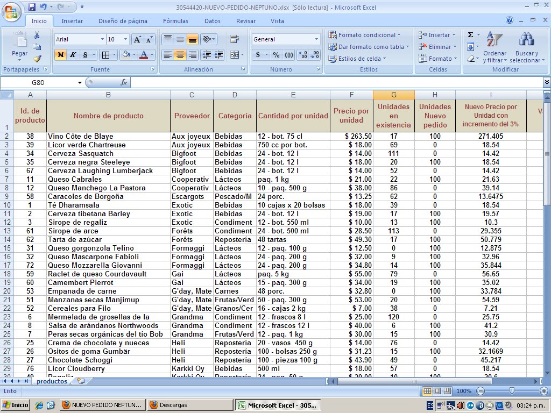Screen dimensions: 551x413
Task: Adjust the zoom slider handle
Action: click(x=512, y=391)
